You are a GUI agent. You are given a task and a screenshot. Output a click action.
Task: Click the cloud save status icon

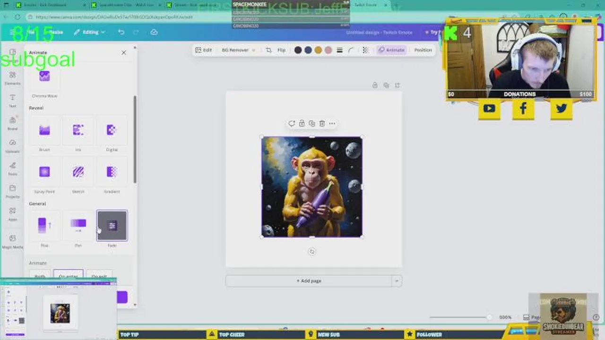click(154, 32)
